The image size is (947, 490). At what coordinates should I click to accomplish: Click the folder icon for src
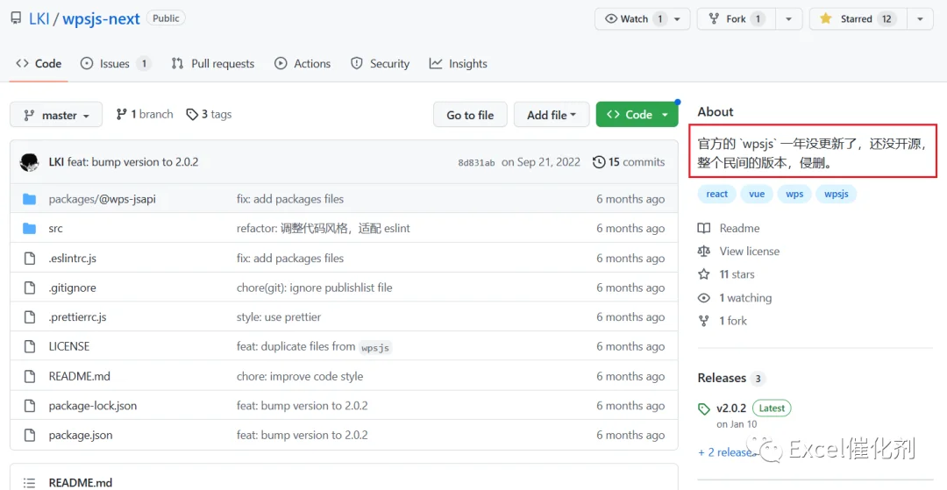tap(29, 229)
